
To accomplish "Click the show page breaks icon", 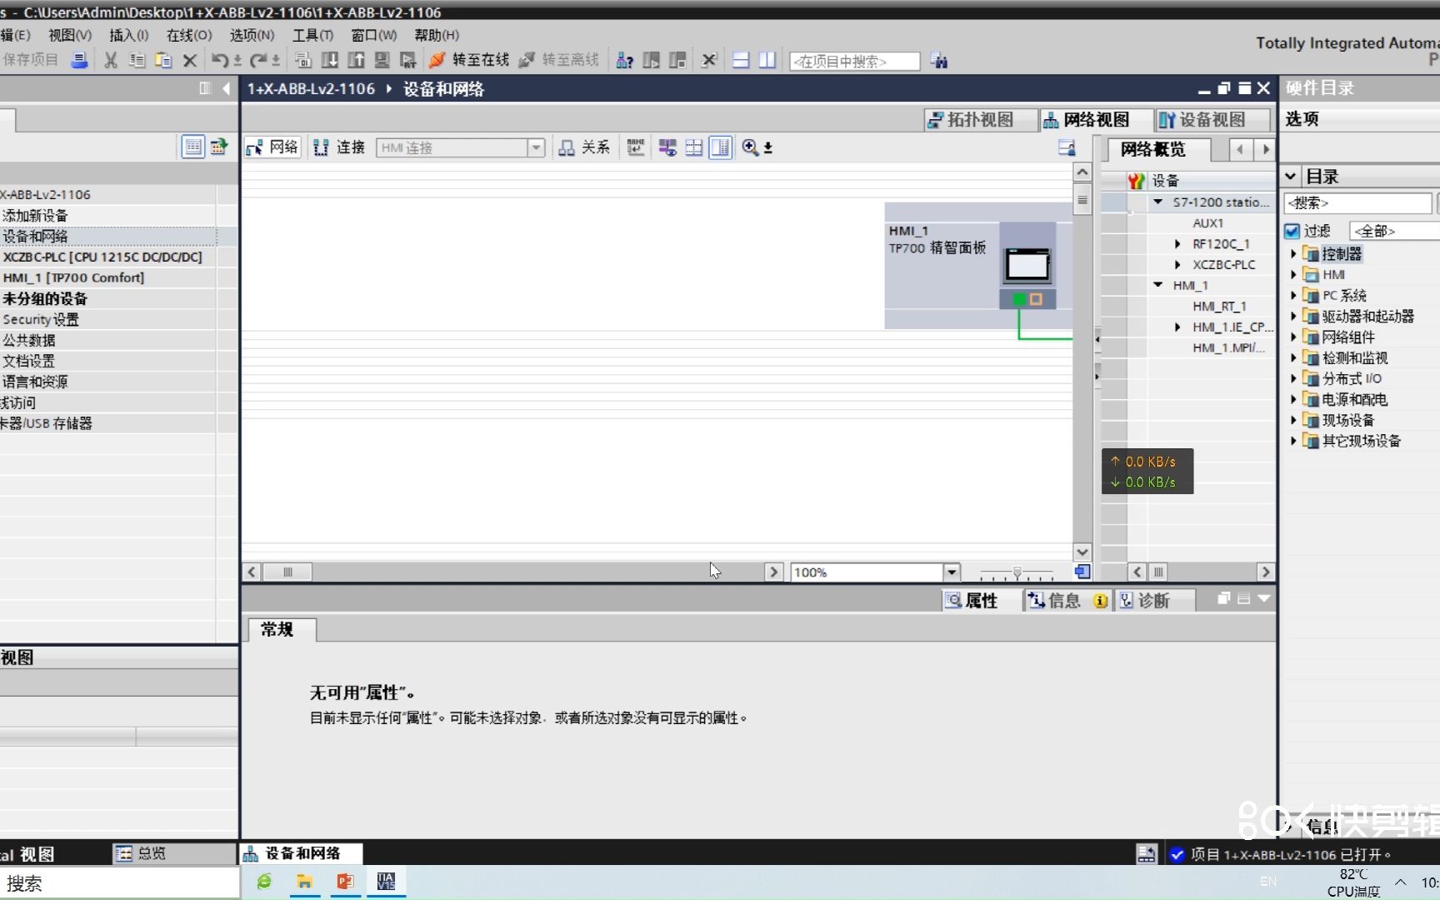I will click(x=693, y=147).
